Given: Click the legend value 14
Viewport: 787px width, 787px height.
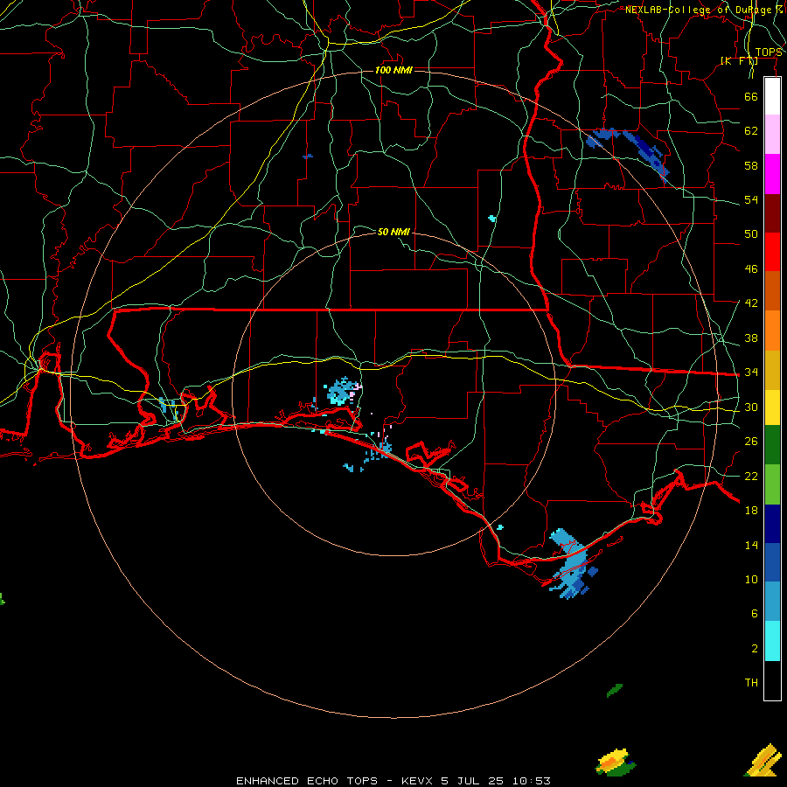Looking at the screenshot, I should coord(751,545).
